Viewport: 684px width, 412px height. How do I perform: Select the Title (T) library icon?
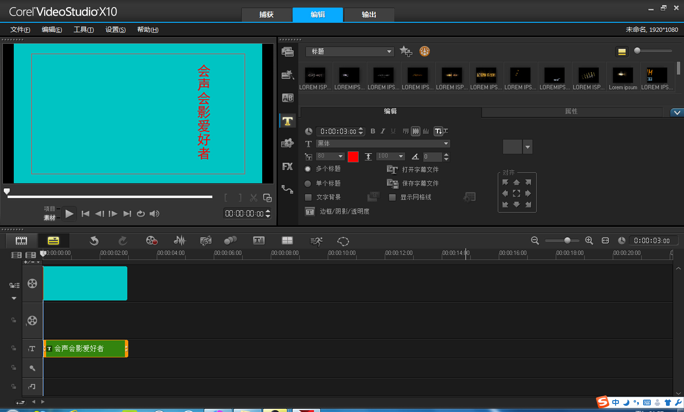(x=287, y=121)
